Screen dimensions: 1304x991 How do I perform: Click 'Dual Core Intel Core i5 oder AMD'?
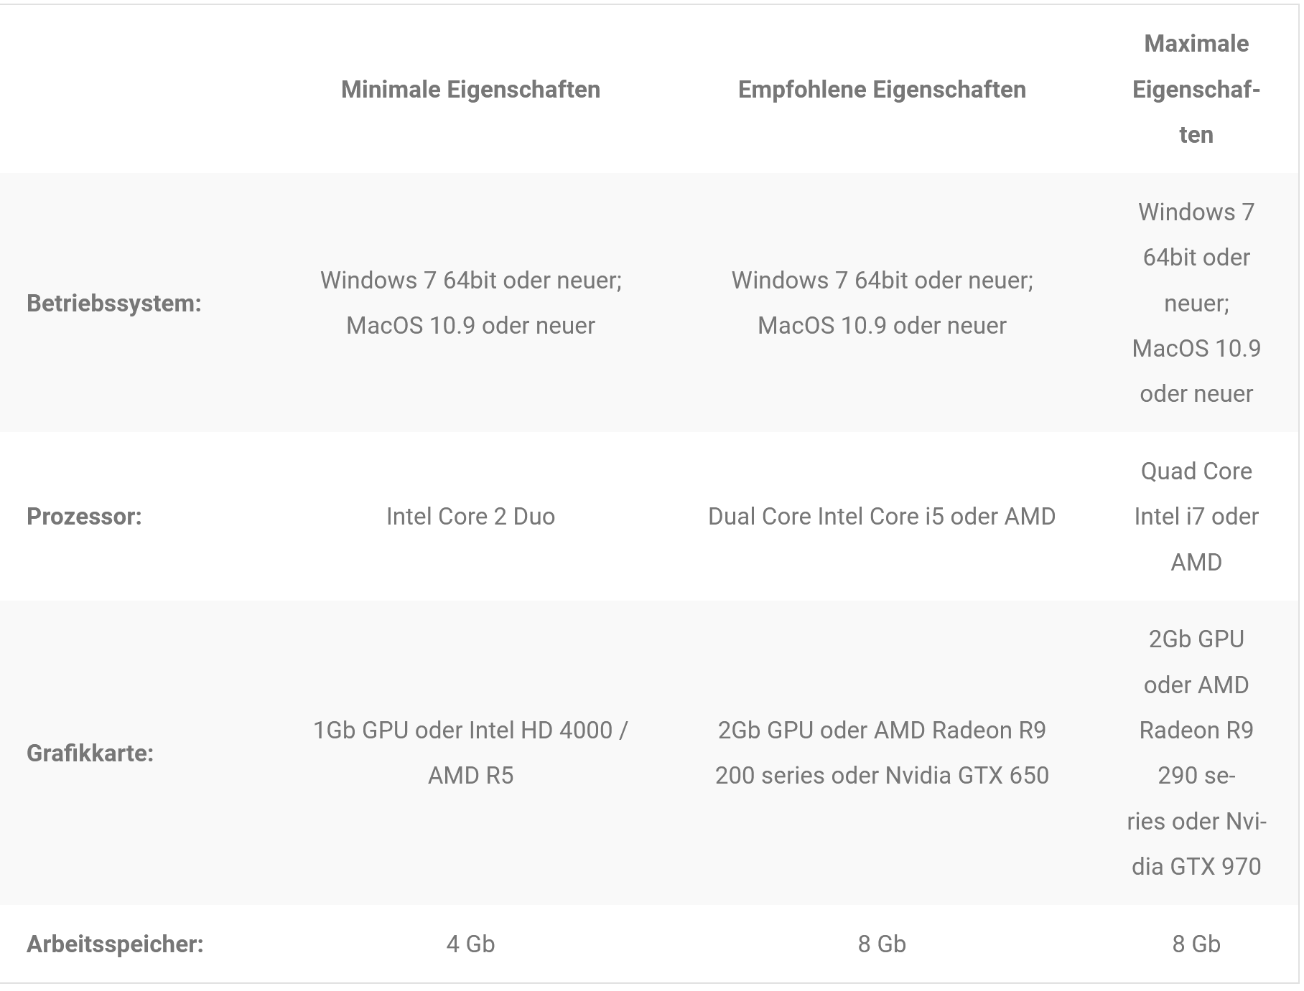[x=882, y=516]
